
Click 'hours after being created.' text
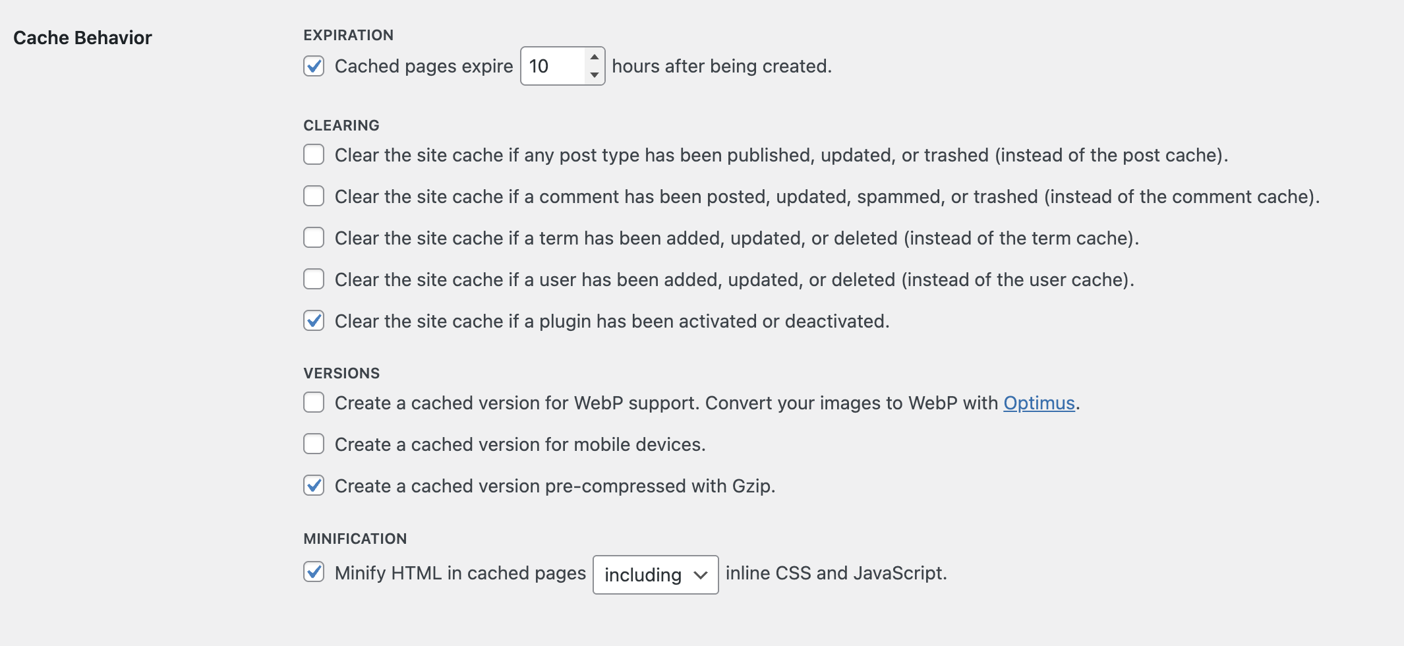[x=722, y=66]
